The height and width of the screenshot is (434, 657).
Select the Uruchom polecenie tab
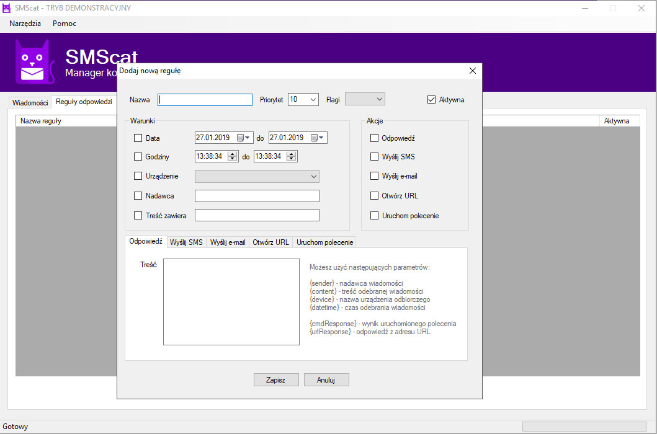point(324,242)
